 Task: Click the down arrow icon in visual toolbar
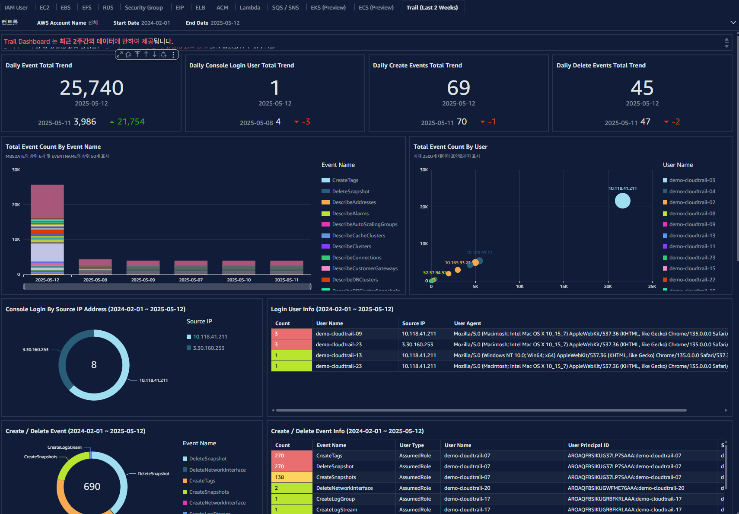click(155, 54)
